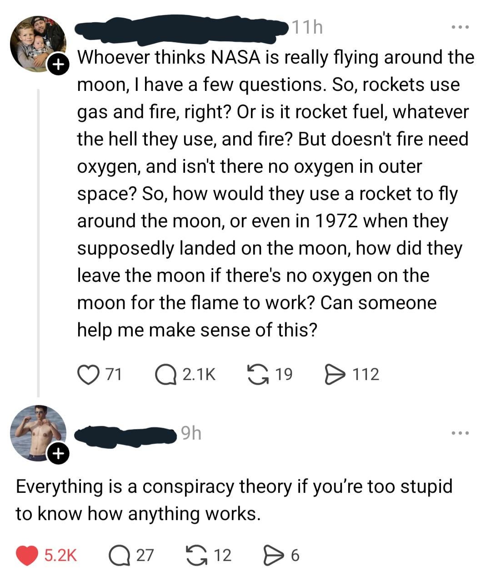The image size is (491, 577).
Task: Open comments on the conspiracy theory reply
Action: (x=118, y=555)
